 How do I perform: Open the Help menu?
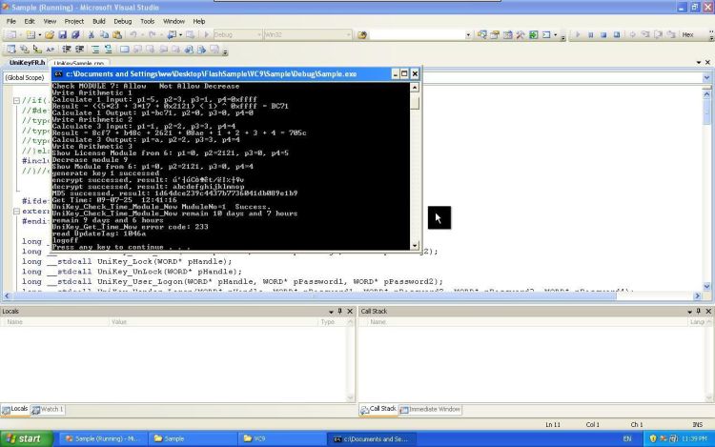pyautogui.click(x=199, y=21)
